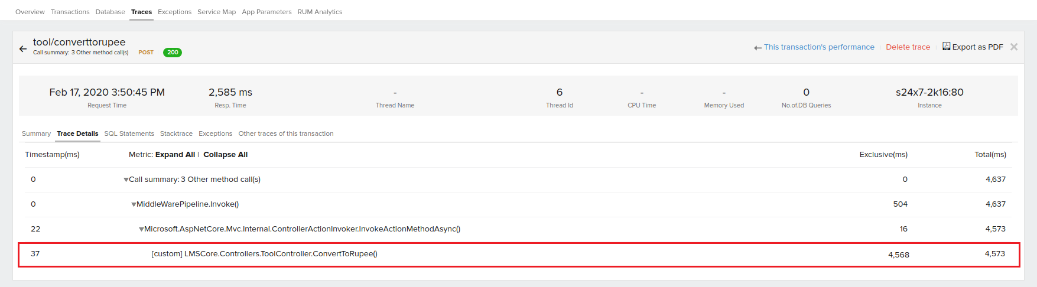This screenshot has width=1037, height=287.
Task: Click the Delete trace link
Action: 908,47
